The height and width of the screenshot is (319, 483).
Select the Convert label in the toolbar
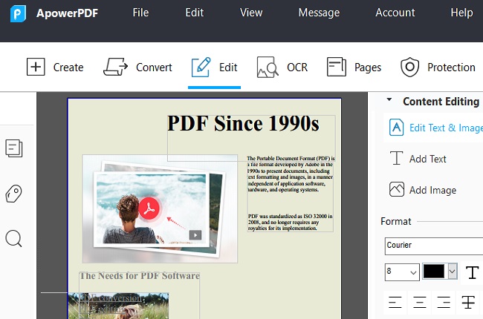click(x=154, y=68)
